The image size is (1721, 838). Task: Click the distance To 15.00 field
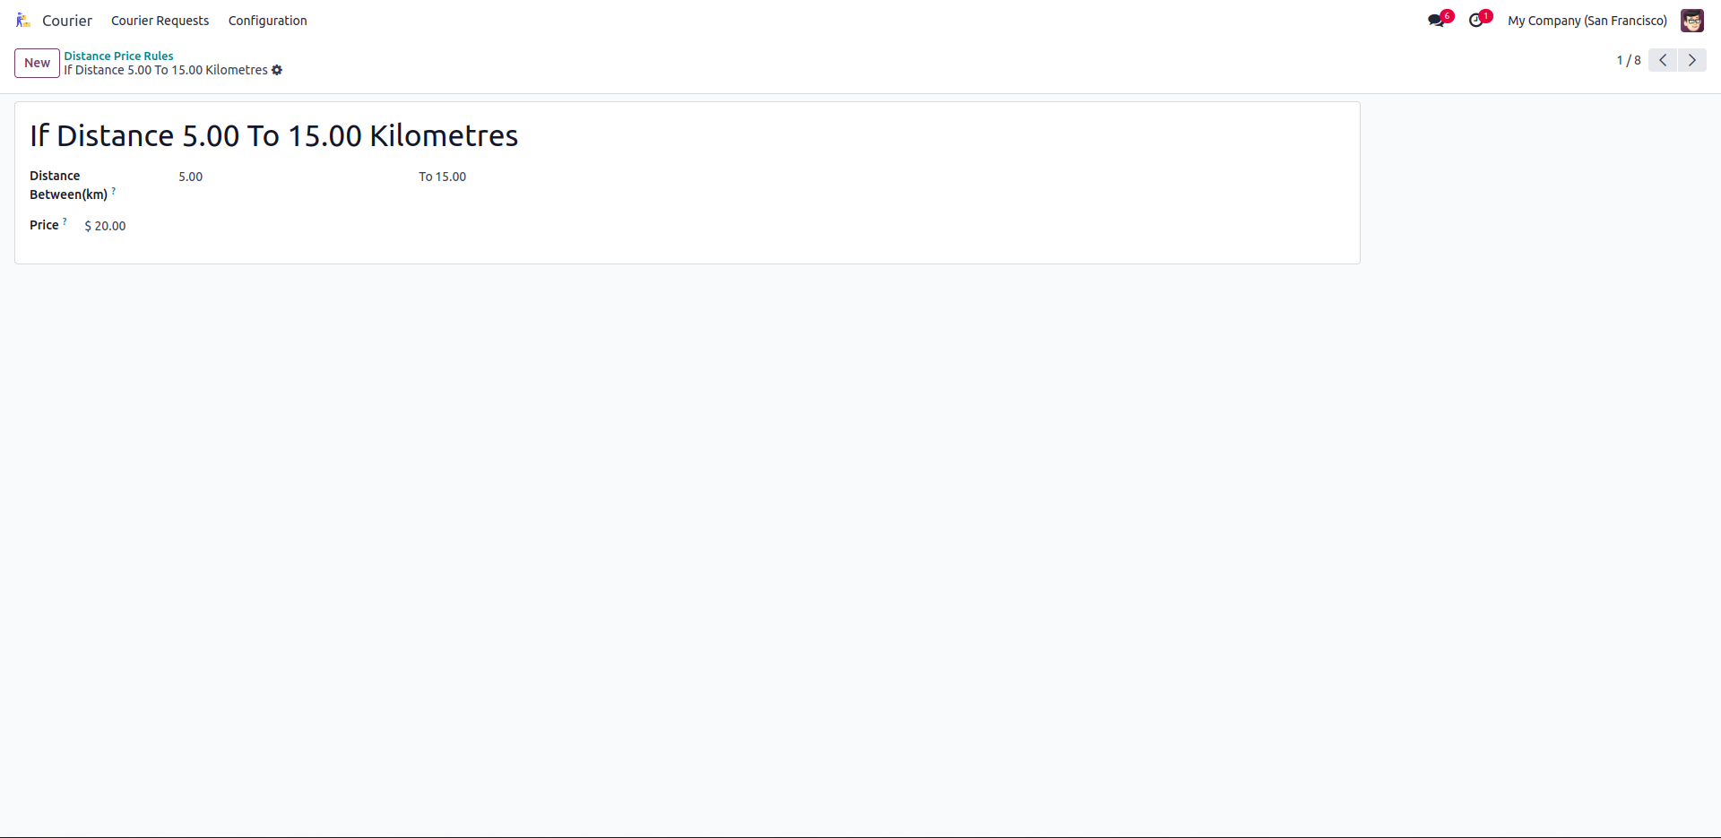450,177
